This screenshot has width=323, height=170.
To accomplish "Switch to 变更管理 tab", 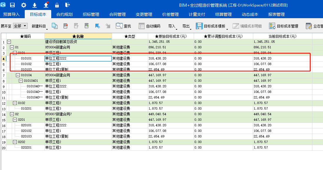I will tap(144, 14).
